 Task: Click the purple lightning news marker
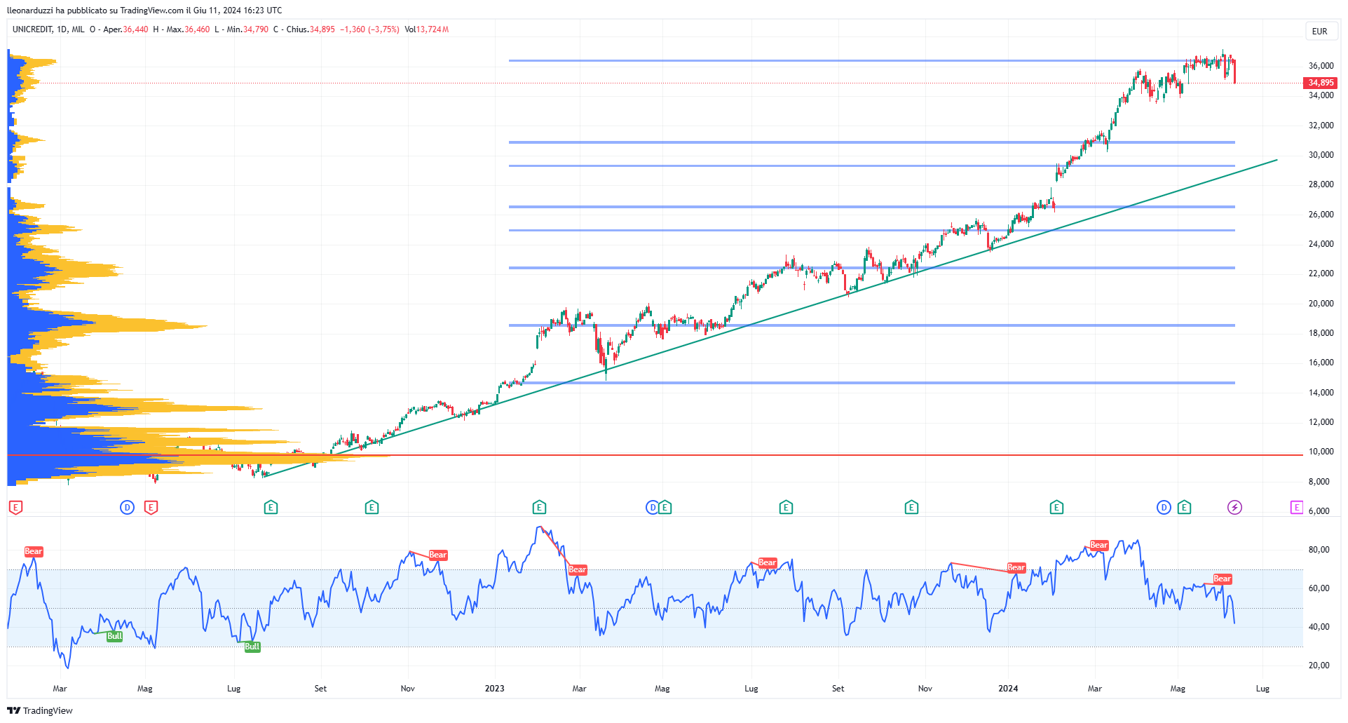[1234, 507]
